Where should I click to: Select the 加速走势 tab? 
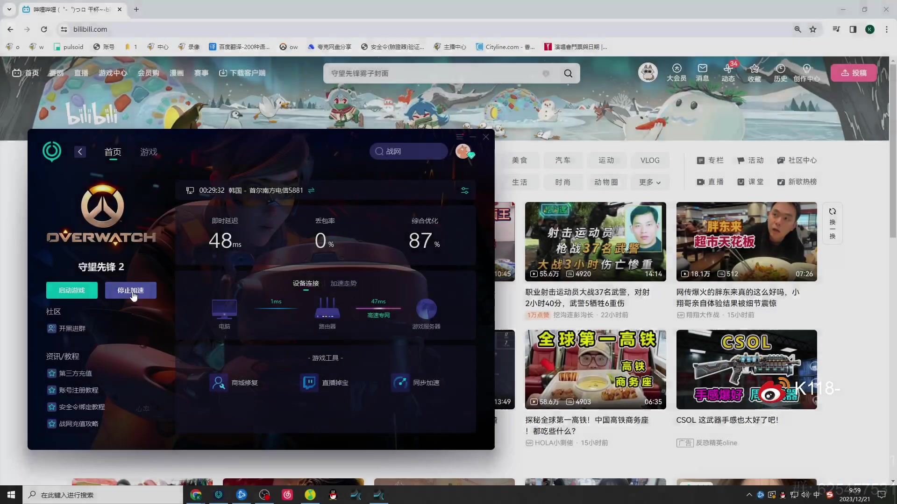(x=343, y=283)
